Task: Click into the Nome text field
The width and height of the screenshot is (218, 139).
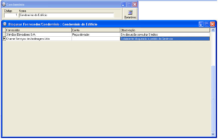Action: point(66,15)
